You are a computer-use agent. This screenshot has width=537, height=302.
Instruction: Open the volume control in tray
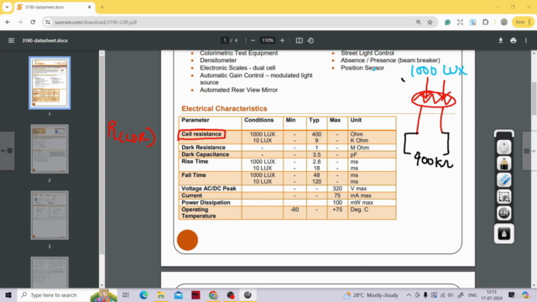pyautogui.click(x=451, y=295)
